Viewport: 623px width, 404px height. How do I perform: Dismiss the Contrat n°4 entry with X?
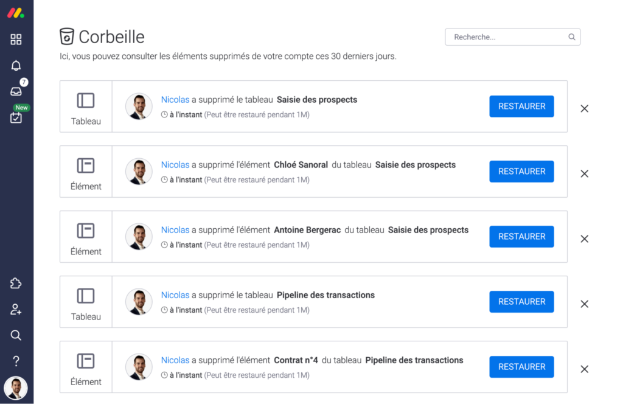click(x=585, y=369)
